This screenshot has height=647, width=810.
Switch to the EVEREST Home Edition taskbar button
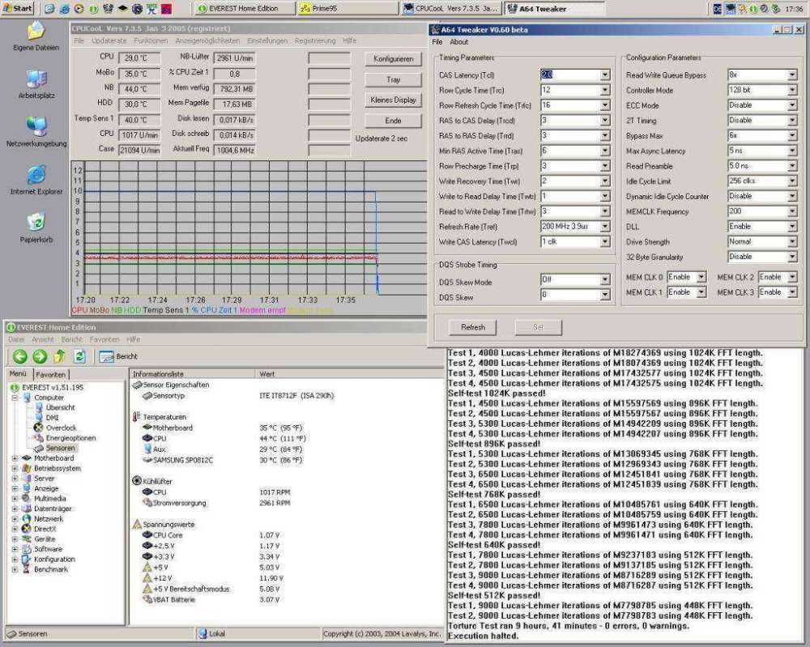(243, 9)
